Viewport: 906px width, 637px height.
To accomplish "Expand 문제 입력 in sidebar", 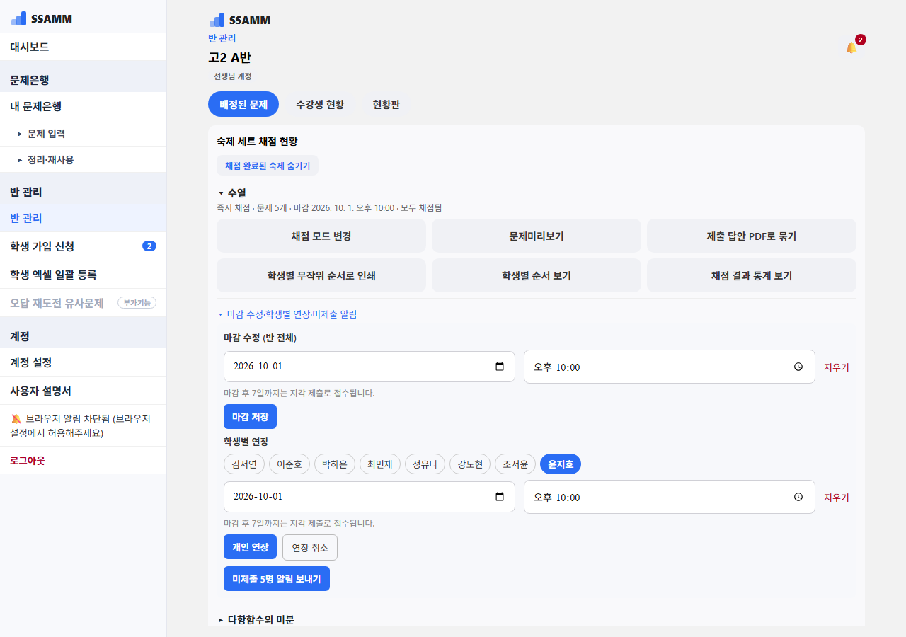I will point(83,133).
